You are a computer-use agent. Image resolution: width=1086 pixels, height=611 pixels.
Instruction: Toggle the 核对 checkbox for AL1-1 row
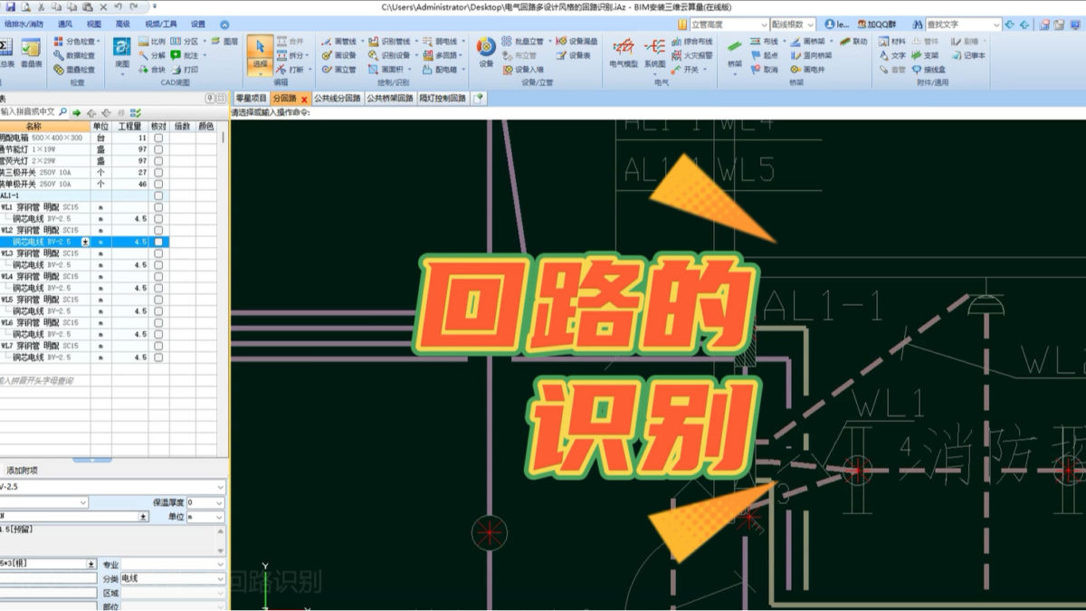tap(158, 196)
